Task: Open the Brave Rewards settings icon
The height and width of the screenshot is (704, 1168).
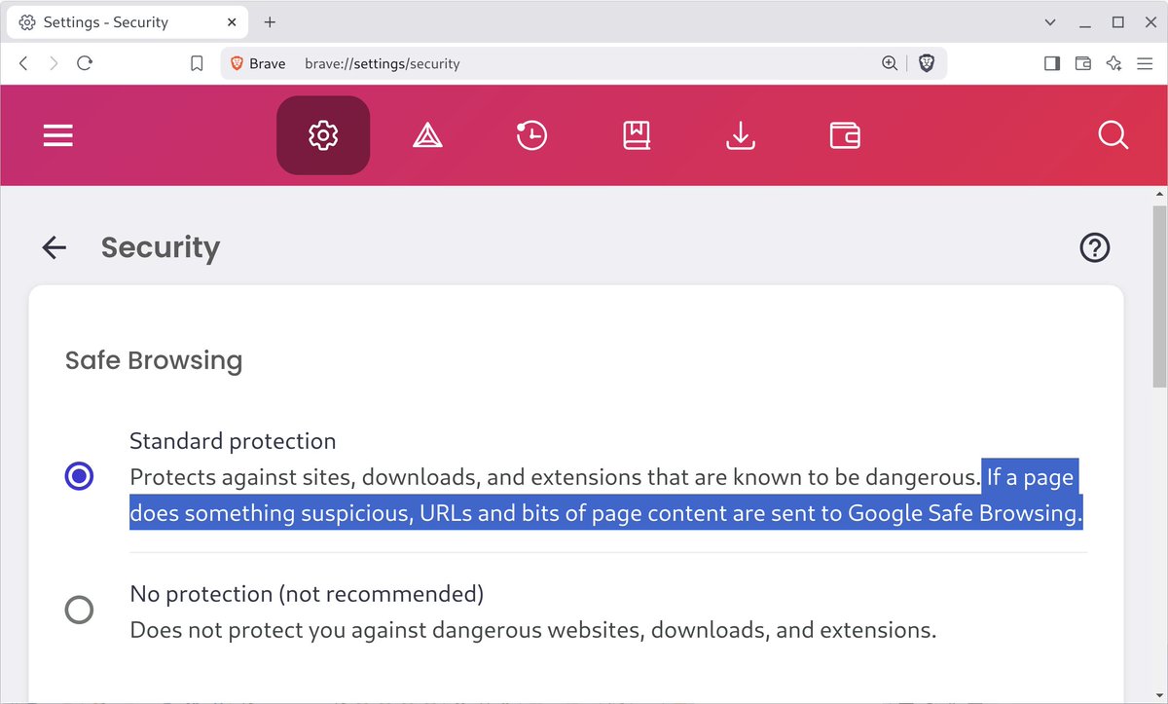Action: 427,135
